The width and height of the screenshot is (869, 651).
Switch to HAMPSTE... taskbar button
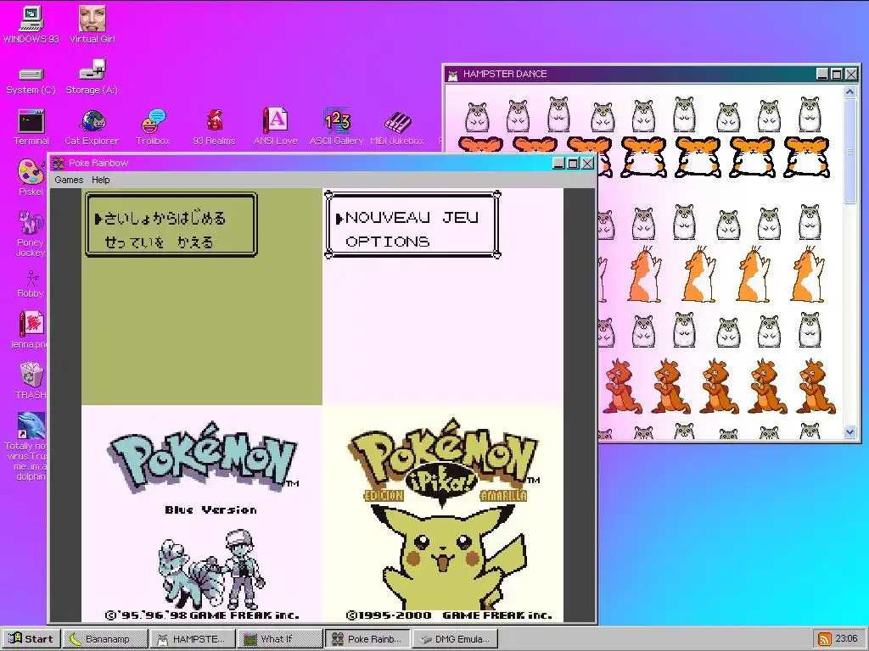coord(193,638)
